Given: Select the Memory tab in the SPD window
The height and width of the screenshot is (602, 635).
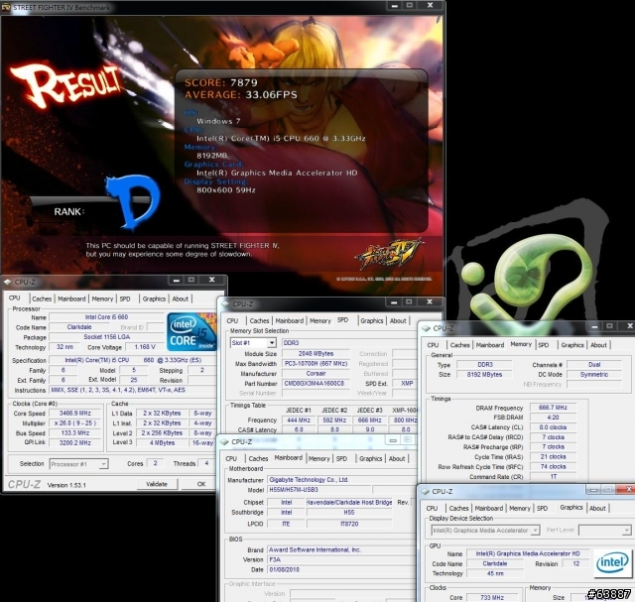Looking at the screenshot, I should 319,320.
